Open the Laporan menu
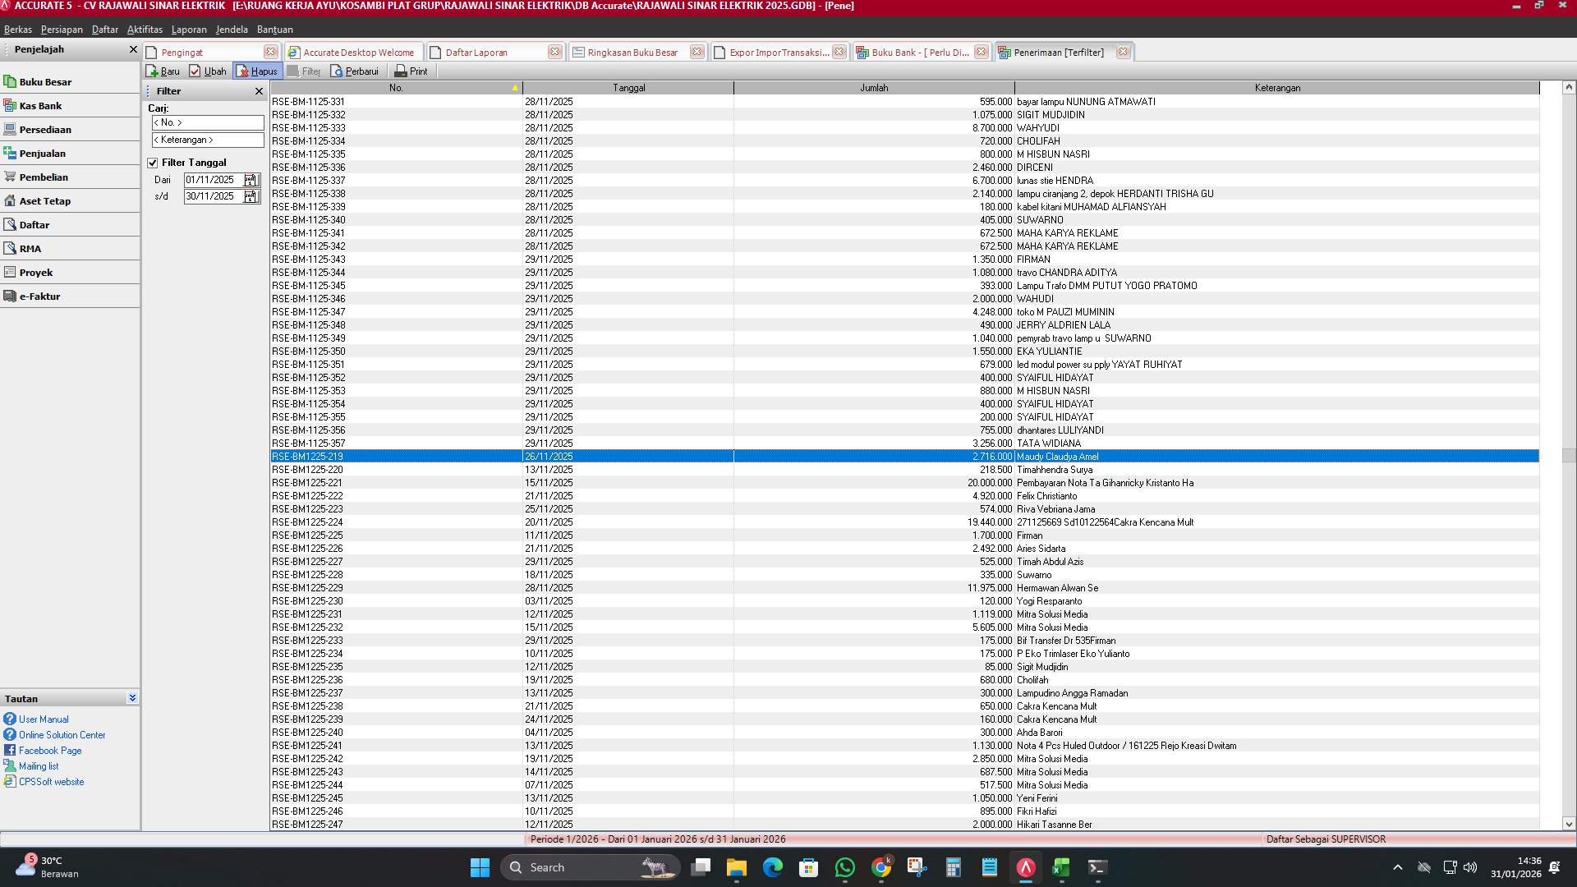 tap(189, 30)
